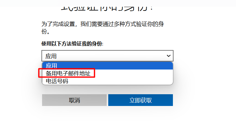236x135 pixels.
Task: Select the highlighted 应用 option in the list
Action: (107, 65)
